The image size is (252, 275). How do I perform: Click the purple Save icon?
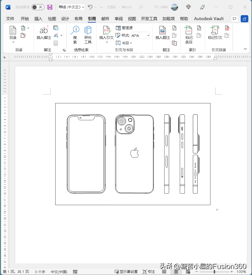tap(50, 7)
